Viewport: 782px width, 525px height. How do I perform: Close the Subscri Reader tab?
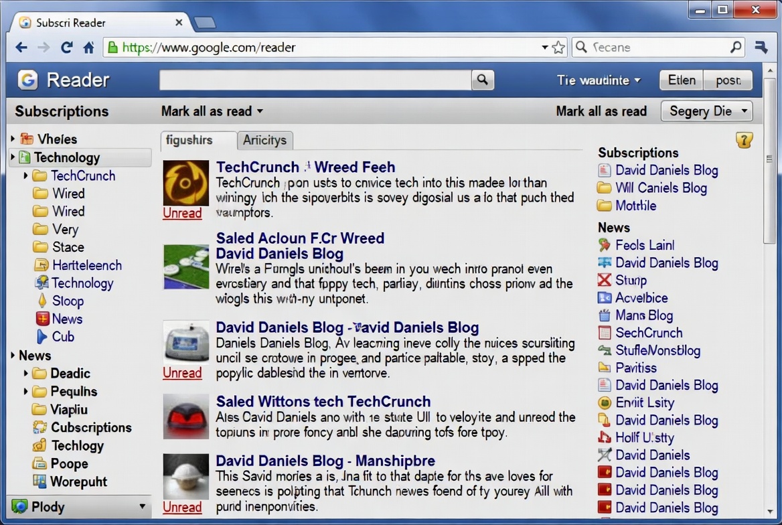(x=179, y=23)
